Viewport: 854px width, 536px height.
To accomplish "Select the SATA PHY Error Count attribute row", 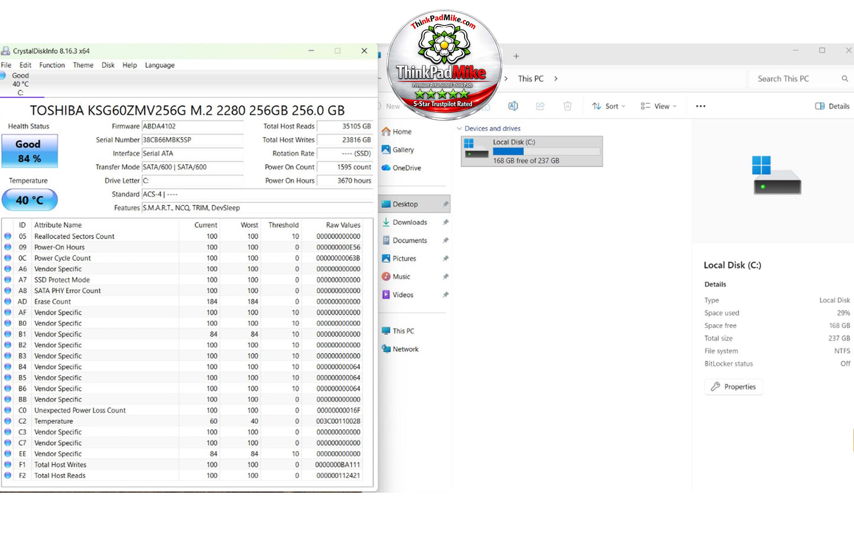I will (183, 291).
